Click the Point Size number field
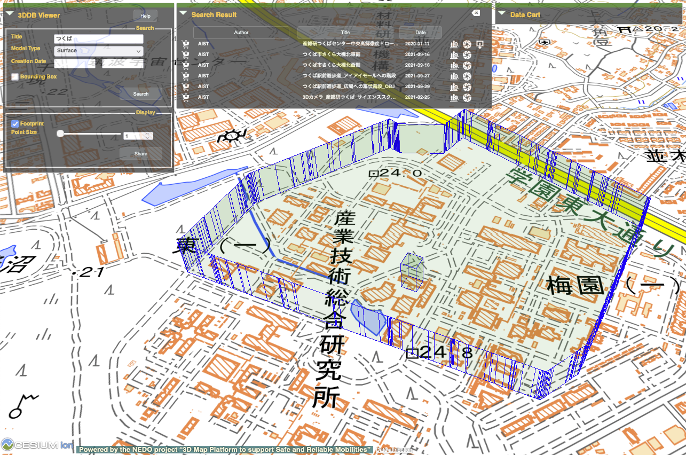Viewport: 686px width, 455px height. [138, 136]
